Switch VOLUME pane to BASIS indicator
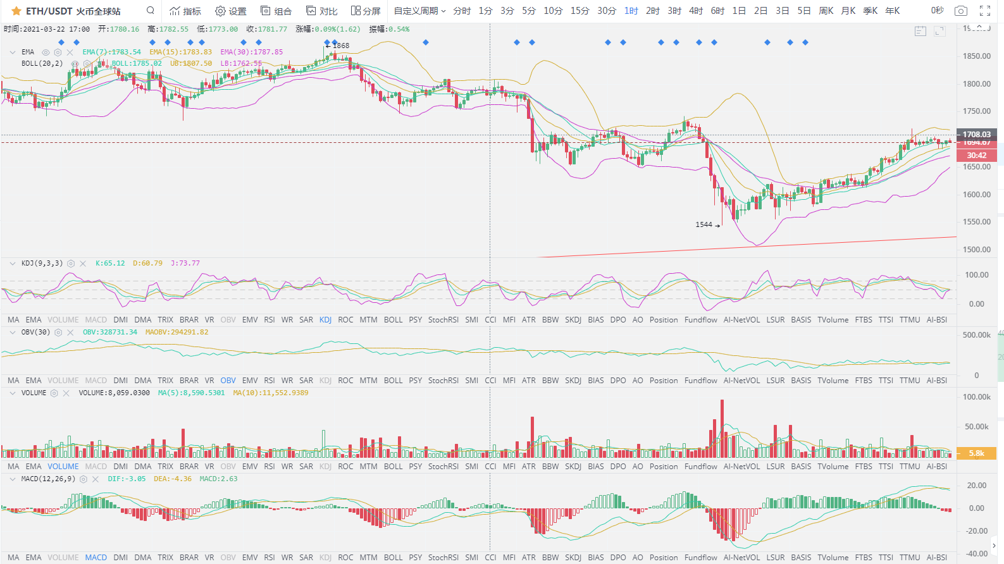Screen dimensions: 1004x564 801,467
